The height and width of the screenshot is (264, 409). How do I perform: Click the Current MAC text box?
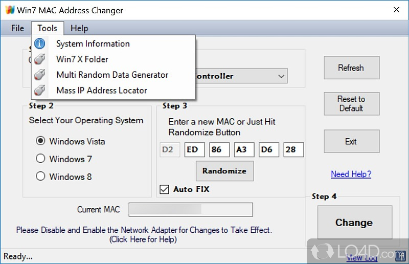(191, 209)
